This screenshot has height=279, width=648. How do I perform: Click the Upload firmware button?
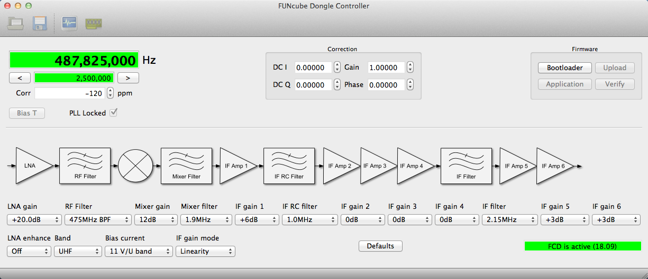tap(615, 68)
